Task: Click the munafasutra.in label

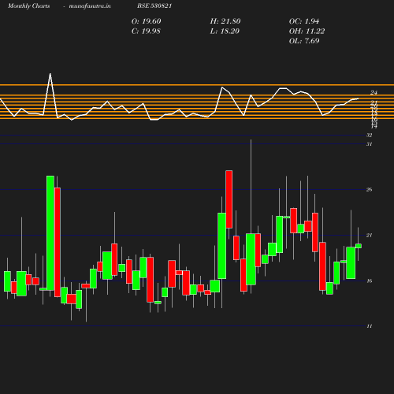Action: click(90, 6)
